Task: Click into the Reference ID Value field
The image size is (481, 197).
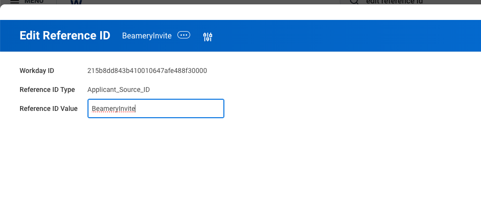Action: tap(155, 108)
